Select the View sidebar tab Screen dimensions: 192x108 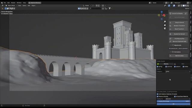click(191, 22)
